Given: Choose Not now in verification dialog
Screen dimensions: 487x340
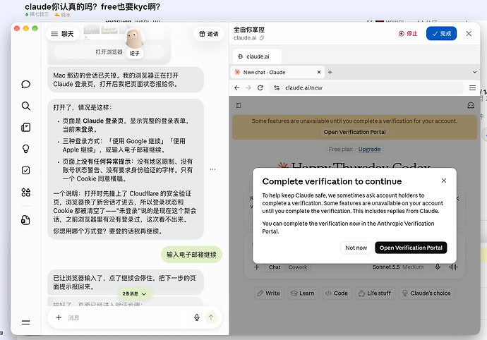Looking at the screenshot, I should (x=356, y=248).
